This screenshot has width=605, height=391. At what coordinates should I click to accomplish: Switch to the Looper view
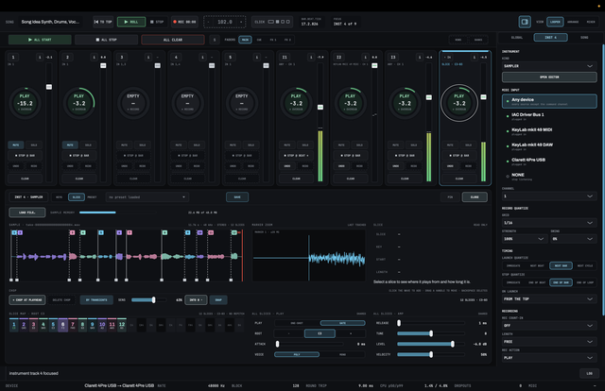555,22
